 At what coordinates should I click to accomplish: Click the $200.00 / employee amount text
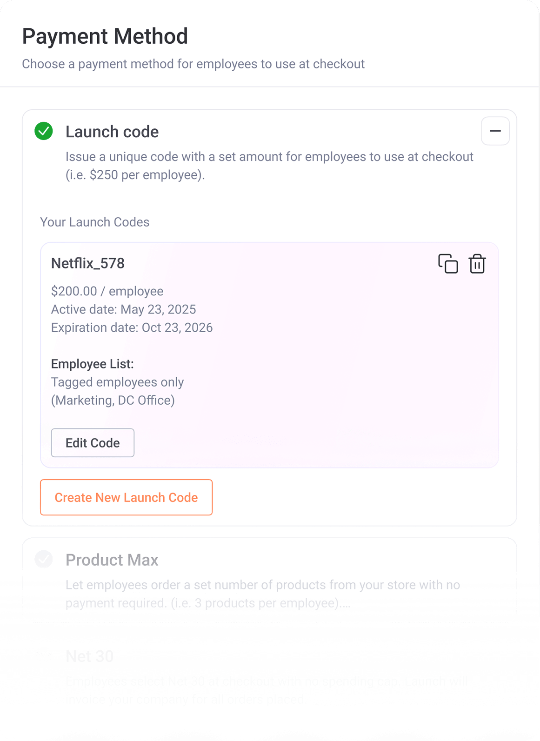point(107,291)
